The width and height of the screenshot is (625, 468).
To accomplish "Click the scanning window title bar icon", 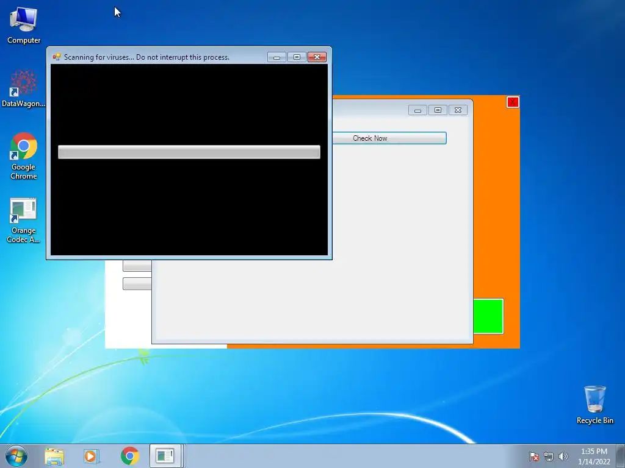I will pyautogui.click(x=57, y=57).
